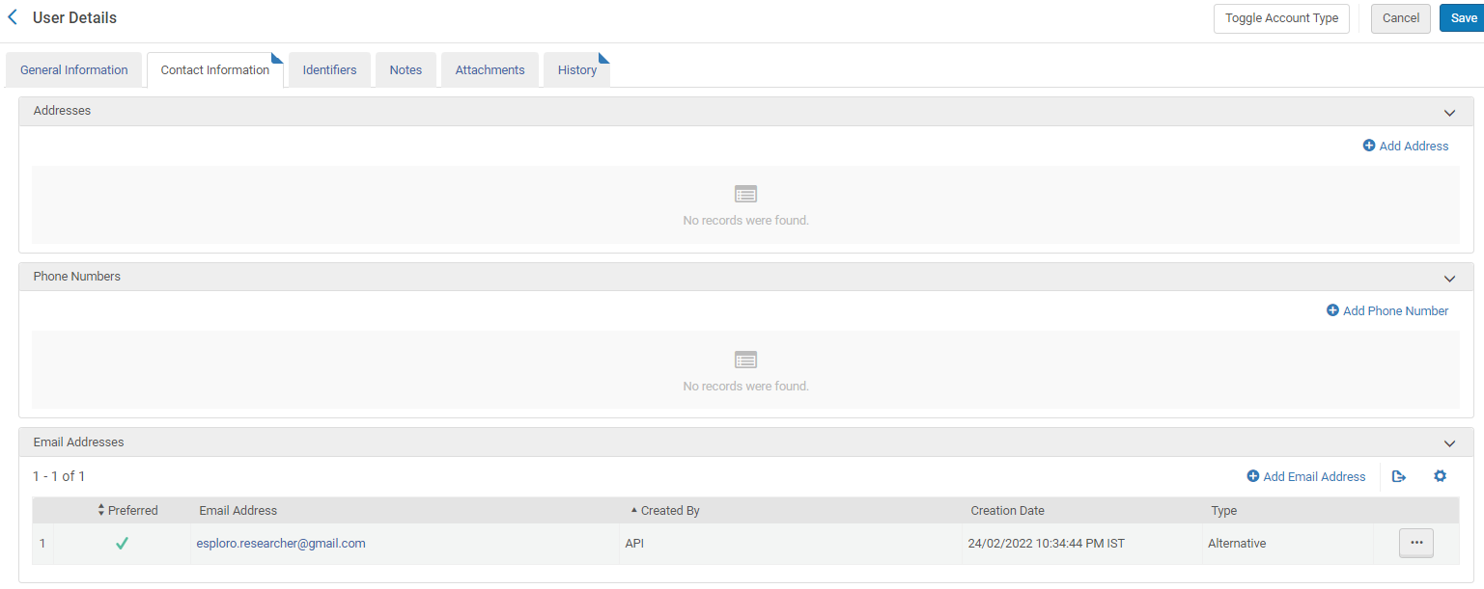The image size is (1484, 589).
Task: Open the Notes tab
Action: [406, 70]
